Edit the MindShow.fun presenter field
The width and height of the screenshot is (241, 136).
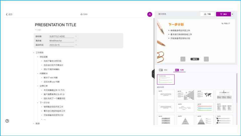pos(62,41)
